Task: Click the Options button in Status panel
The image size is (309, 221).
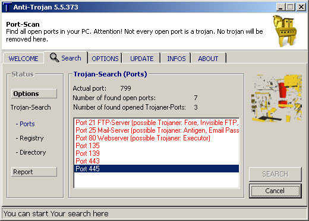Action: coord(34,94)
